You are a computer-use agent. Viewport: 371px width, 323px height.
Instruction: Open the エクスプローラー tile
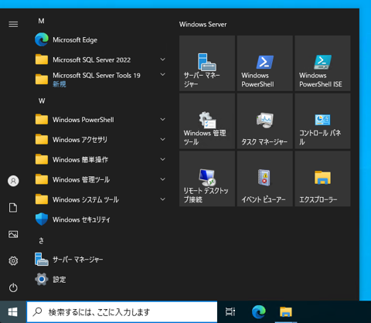(x=322, y=178)
